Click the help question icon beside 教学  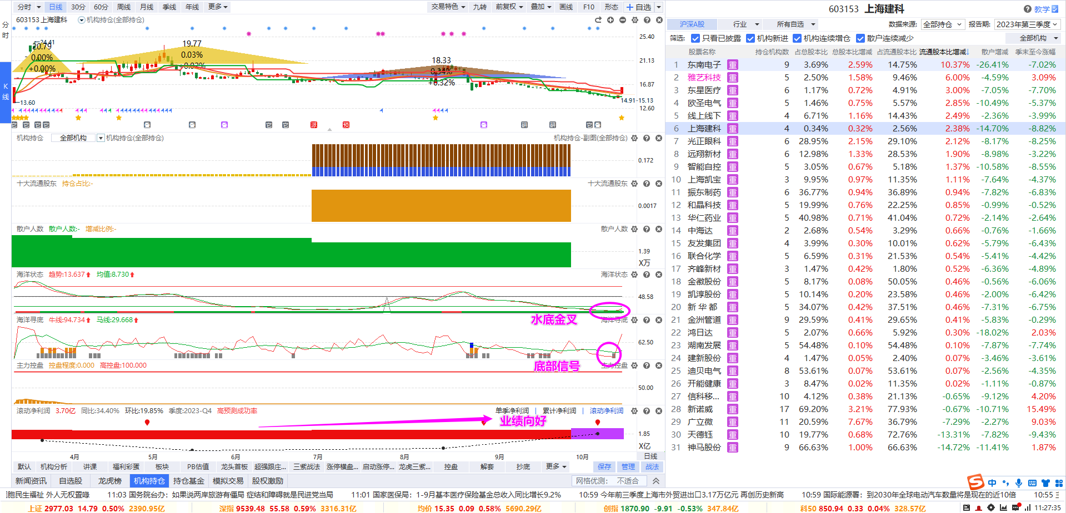tap(1028, 9)
